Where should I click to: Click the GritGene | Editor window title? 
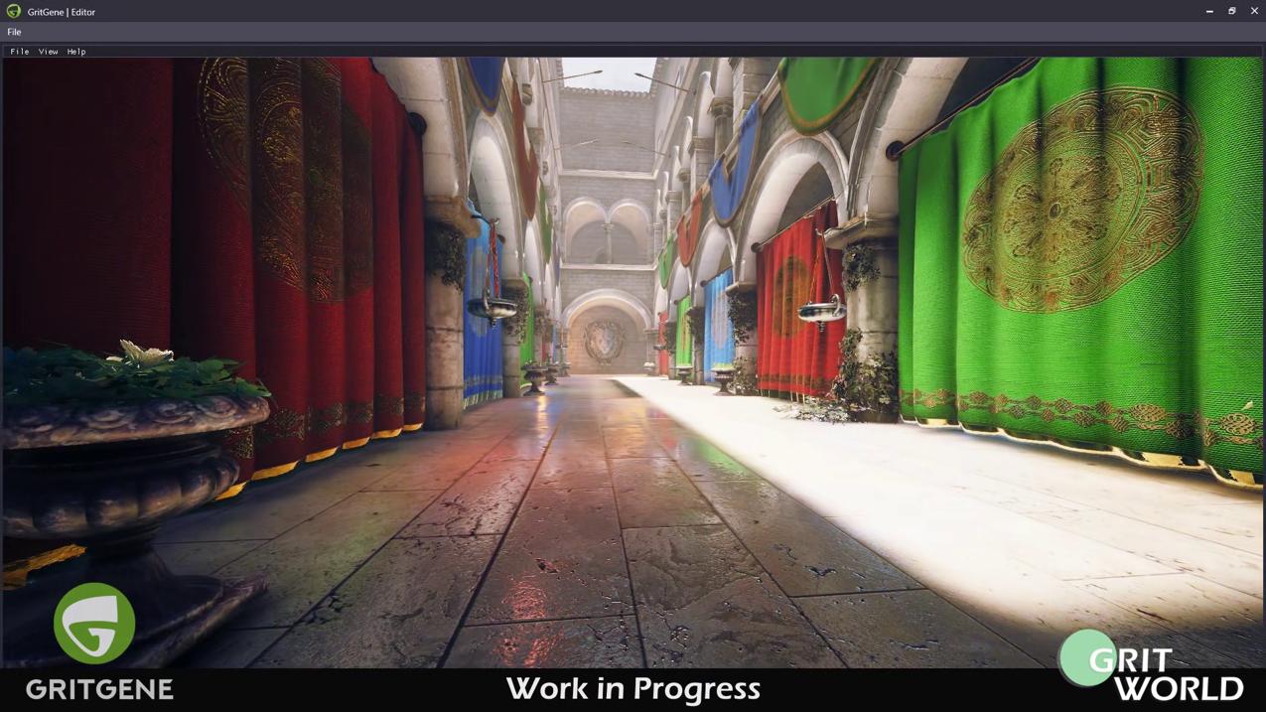click(62, 12)
